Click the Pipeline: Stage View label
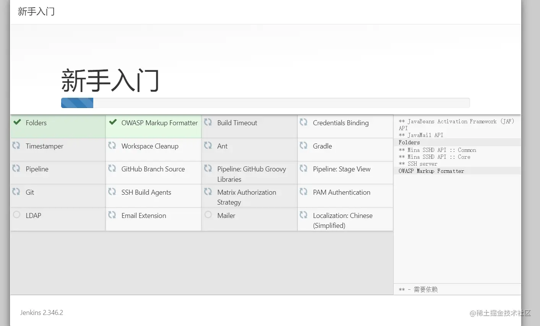Image resolution: width=540 pixels, height=326 pixels. pyautogui.click(x=342, y=169)
